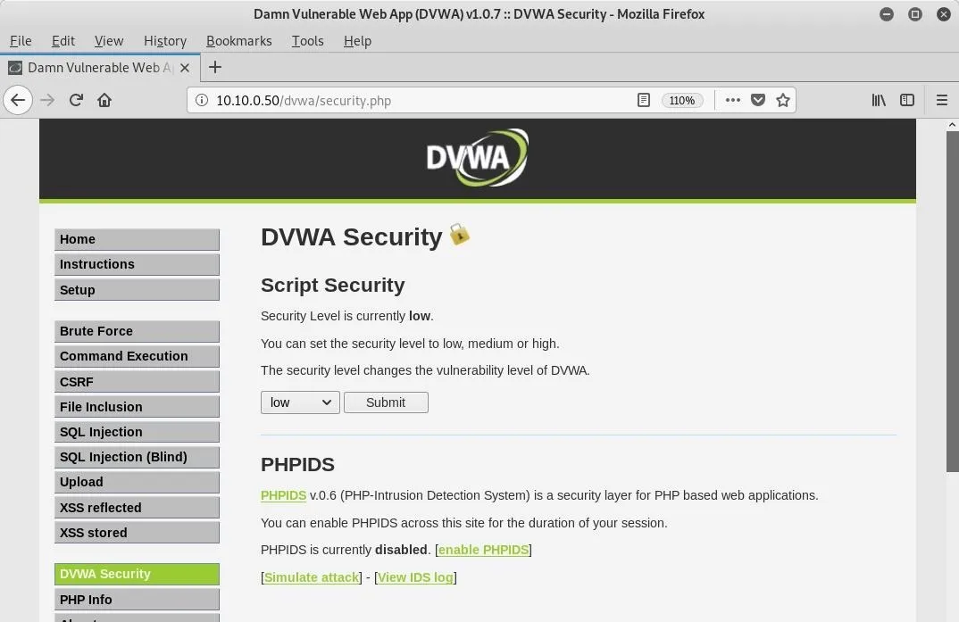Image resolution: width=959 pixels, height=622 pixels.
Task: Open Command Execution page
Action: (137, 356)
